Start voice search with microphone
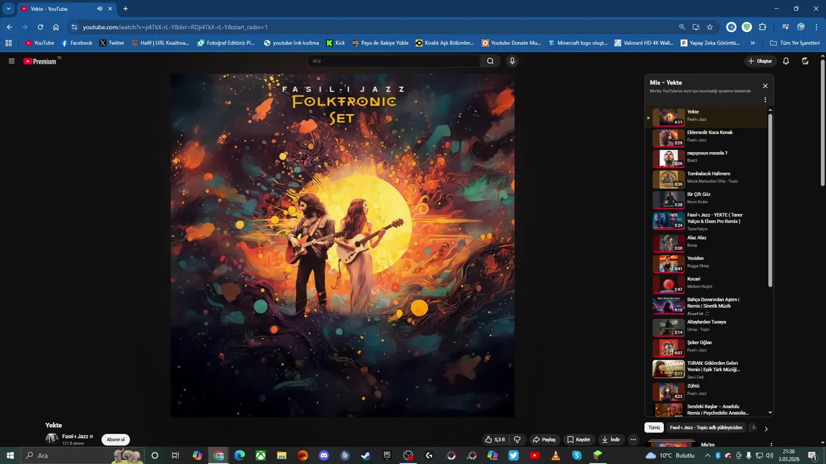826x464 pixels. click(512, 61)
